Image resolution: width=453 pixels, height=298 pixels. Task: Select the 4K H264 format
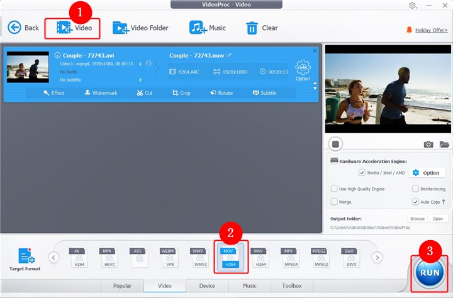point(79,257)
